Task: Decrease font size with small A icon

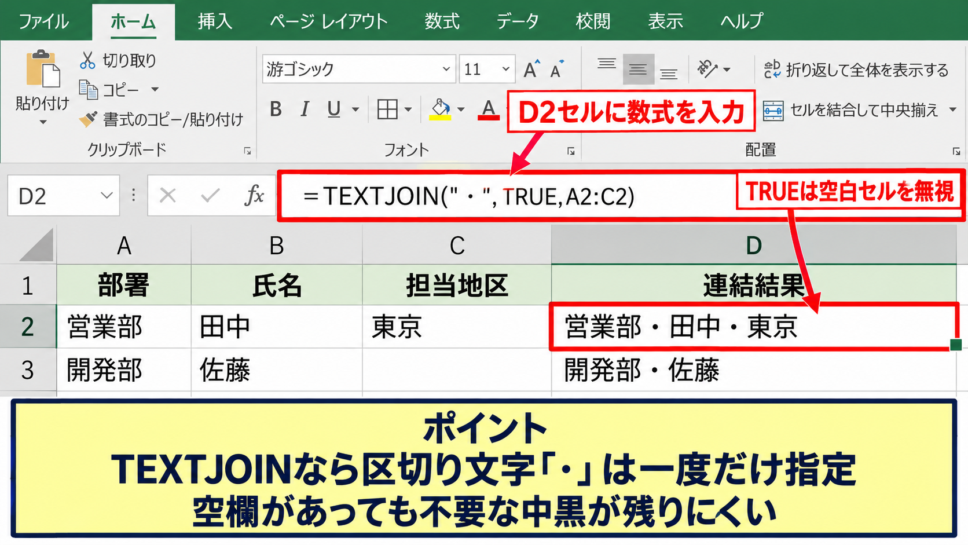Action: [x=557, y=70]
